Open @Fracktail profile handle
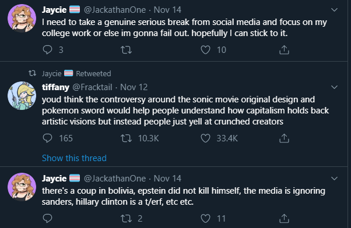 [x=92, y=87]
